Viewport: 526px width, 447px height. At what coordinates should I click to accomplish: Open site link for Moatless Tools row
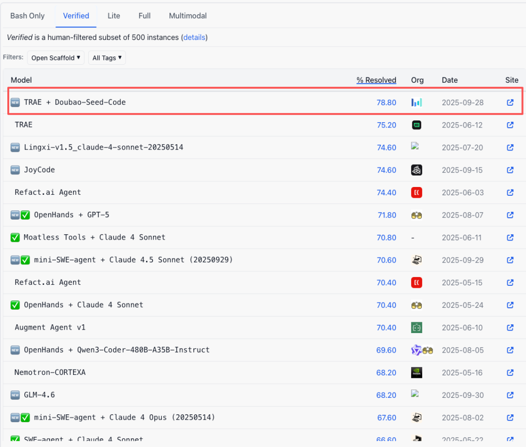(510, 238)
